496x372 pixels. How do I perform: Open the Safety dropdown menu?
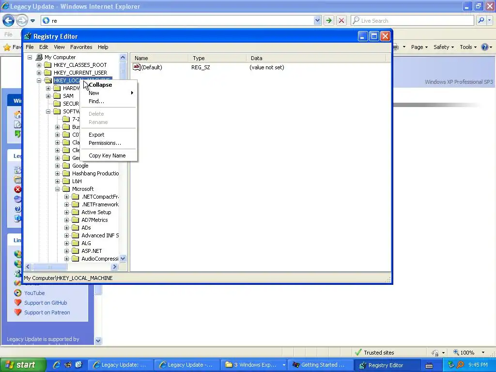click(x=444, y=47)
